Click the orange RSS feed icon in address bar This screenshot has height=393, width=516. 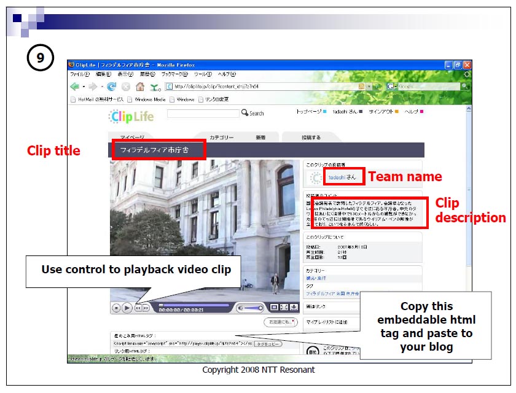(361, 87)
